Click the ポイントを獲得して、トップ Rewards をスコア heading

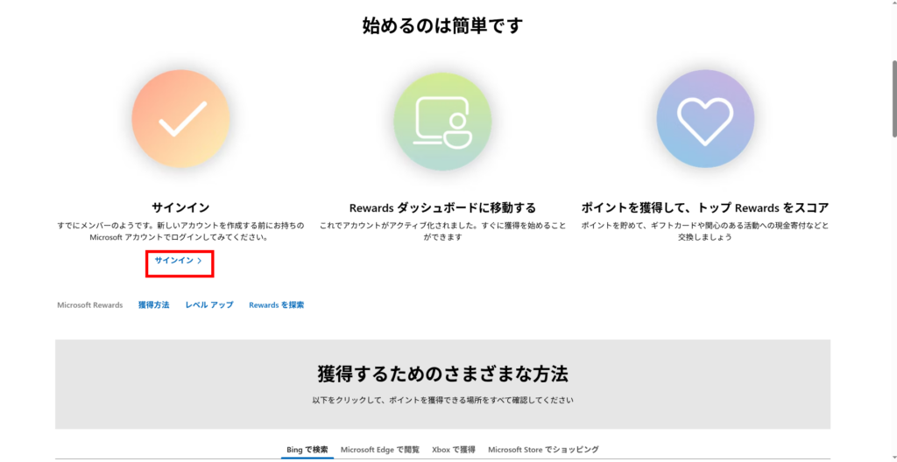[705, 207]
